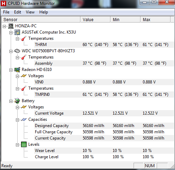Collapse Temperatures under Radeon HD 6310
The width and height of the screenshot is (175, 170).
(x=17, y=89)
